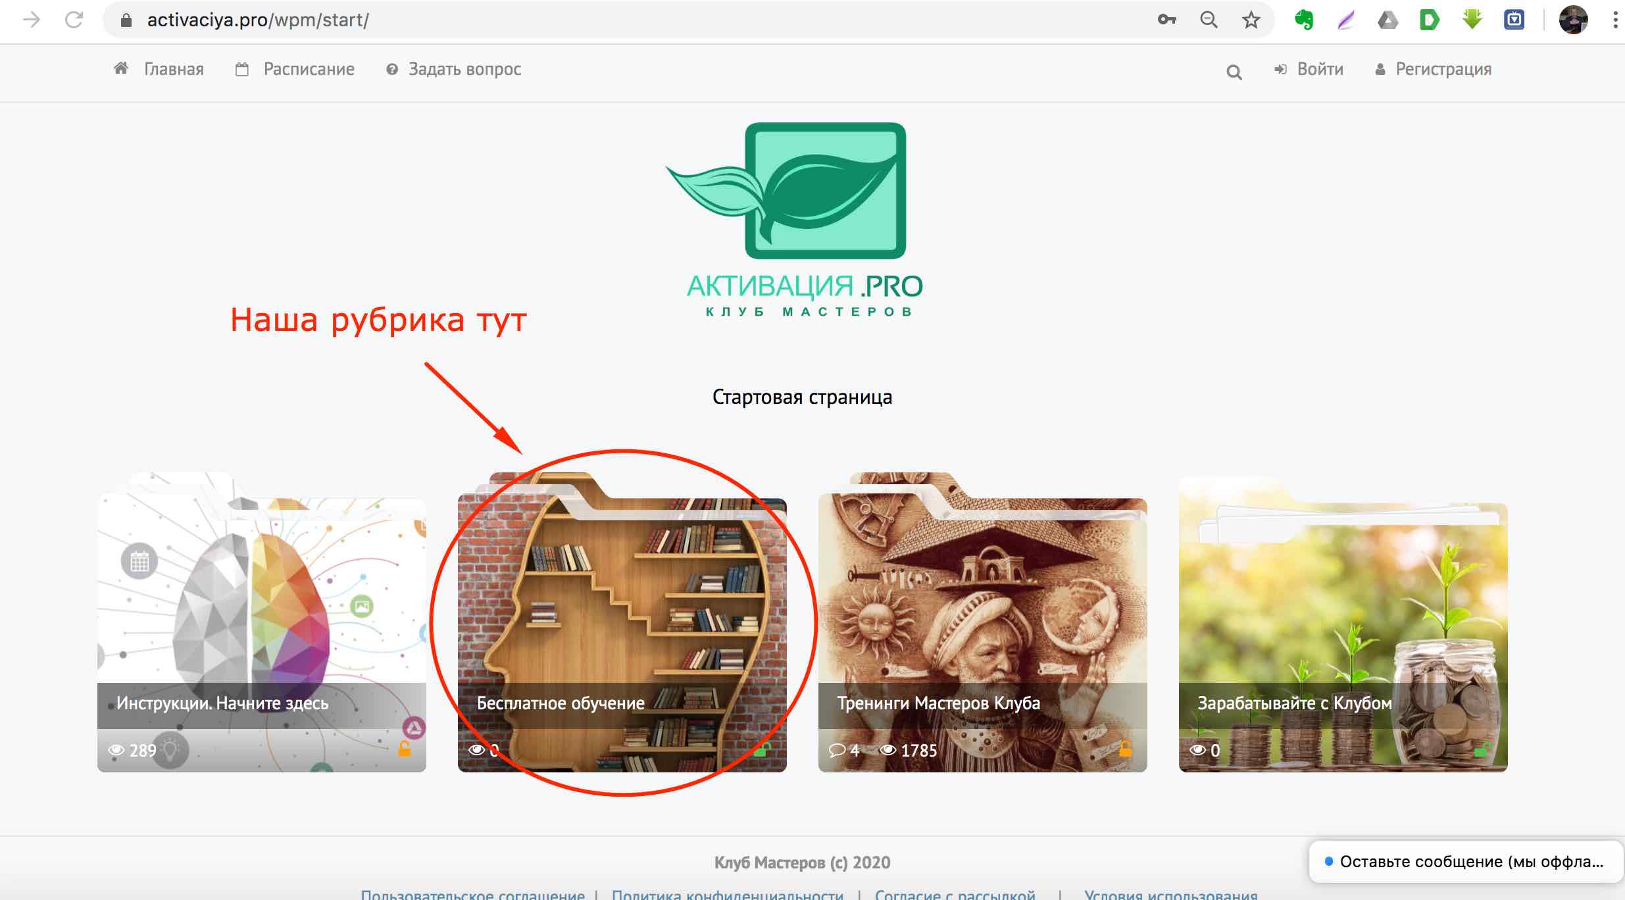The image size is (1625, 900).
Task: Click the login arrow icon beside Войти
Action: pos(1280,69)
